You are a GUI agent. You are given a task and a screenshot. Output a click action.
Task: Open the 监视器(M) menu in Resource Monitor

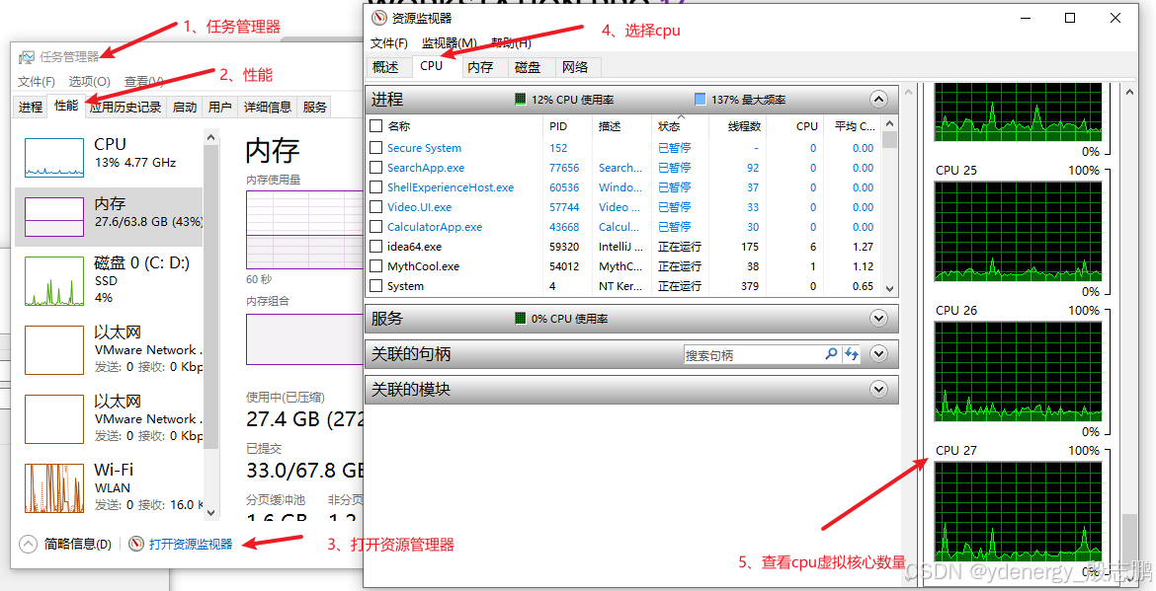click(x=449, y=43)
